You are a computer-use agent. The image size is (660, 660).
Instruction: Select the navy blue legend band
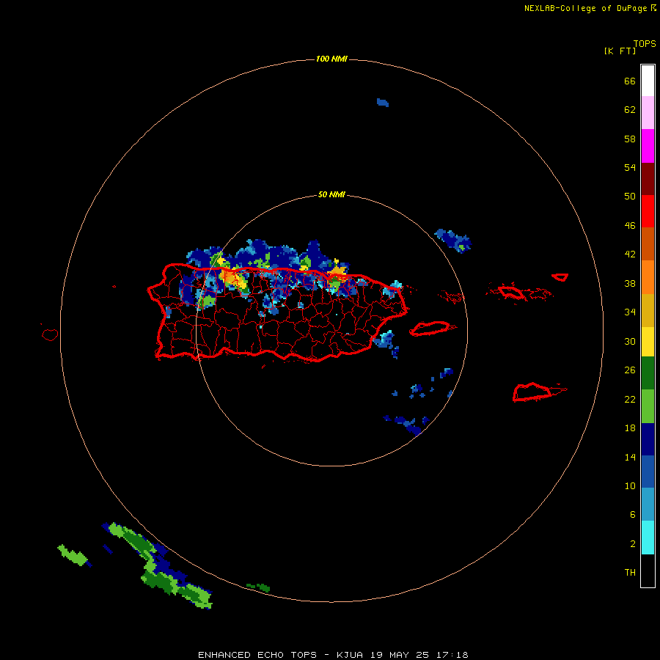click(x=648, y=439)
